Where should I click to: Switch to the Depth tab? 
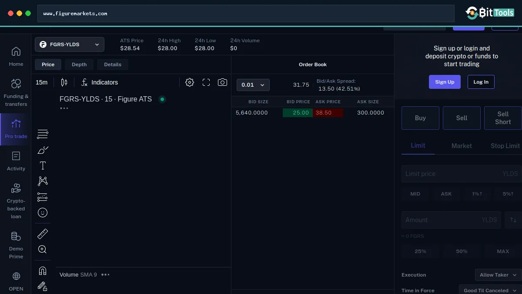[x=79, y=64]
